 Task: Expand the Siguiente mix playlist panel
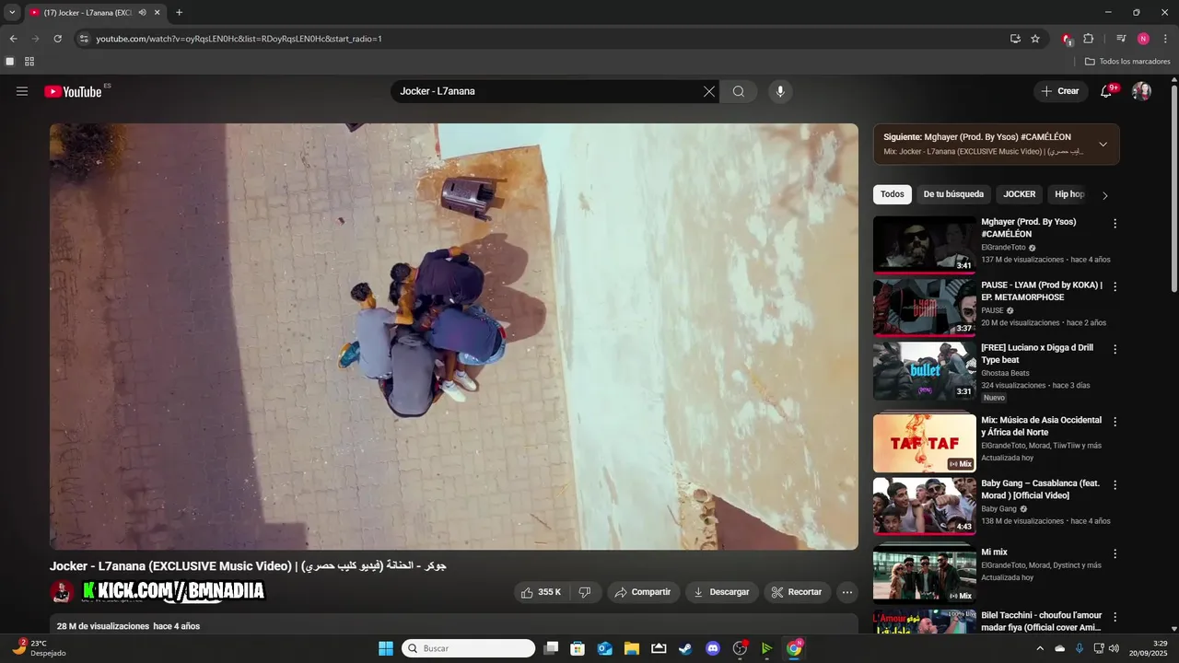(x=1103, y=144)
